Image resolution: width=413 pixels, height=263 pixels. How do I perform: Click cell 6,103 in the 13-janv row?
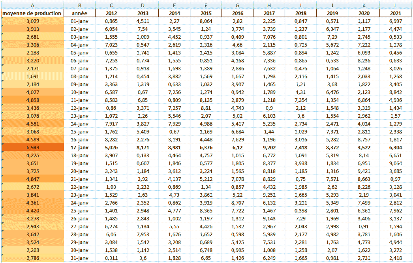point(269,116)
